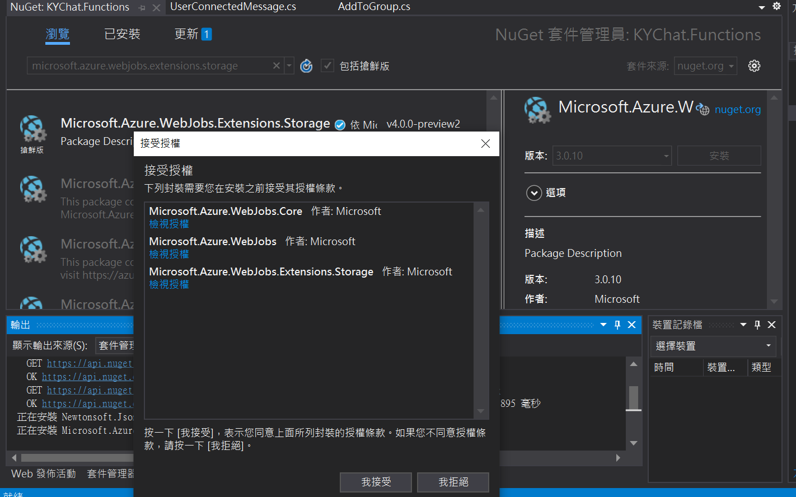This screenshot has width=796, height=497.
Task: Open the 套件來源 nuget.org dropdown
Action: click(x=705, y=65)
